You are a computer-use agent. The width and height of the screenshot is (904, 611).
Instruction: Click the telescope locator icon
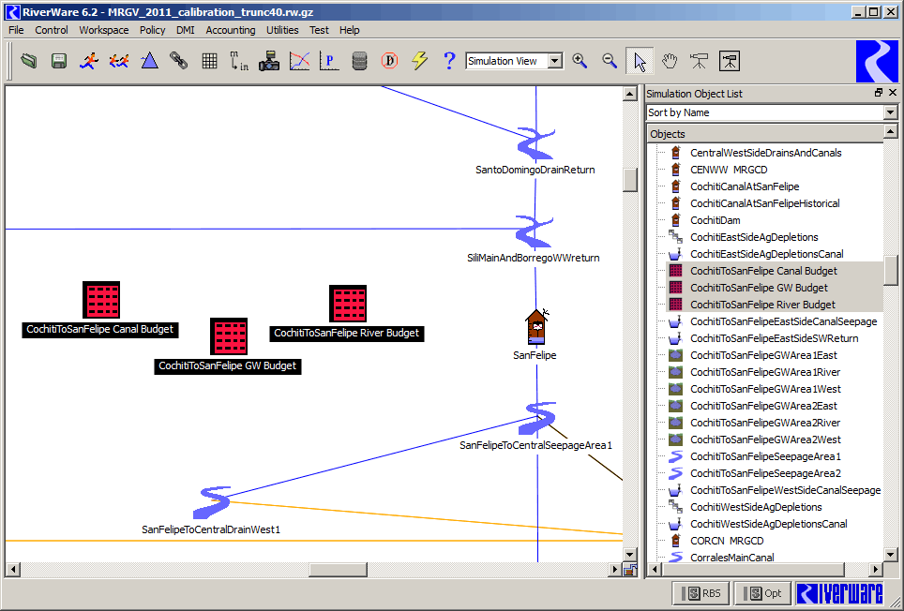point(700,61)
